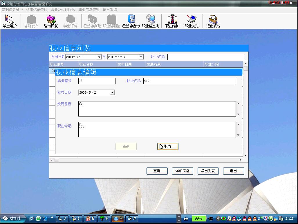Click the 发展前景 textbox scroll-down arrow

tap(238, 114)
